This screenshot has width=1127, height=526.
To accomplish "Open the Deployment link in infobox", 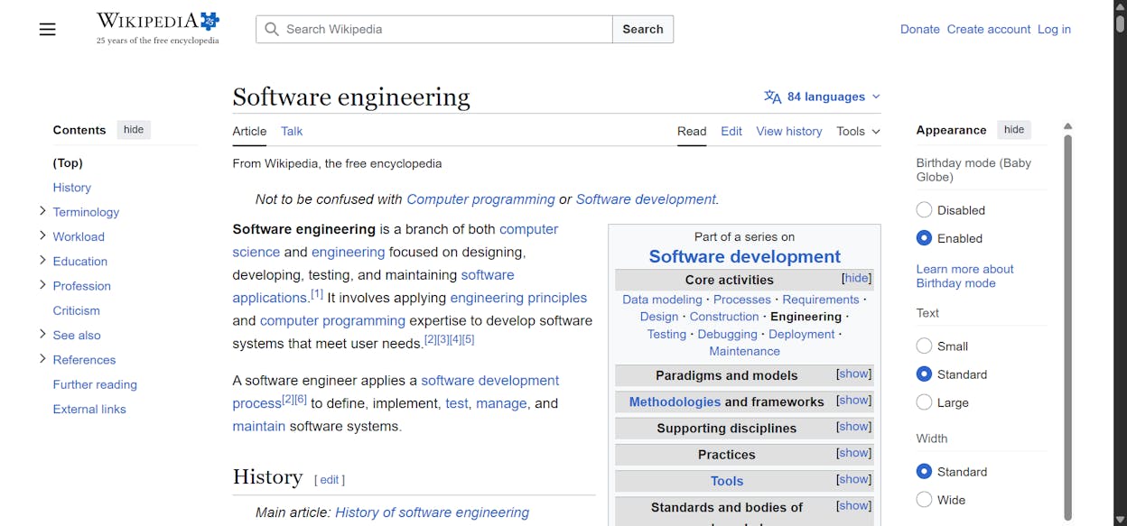I will tap(801, 334).
